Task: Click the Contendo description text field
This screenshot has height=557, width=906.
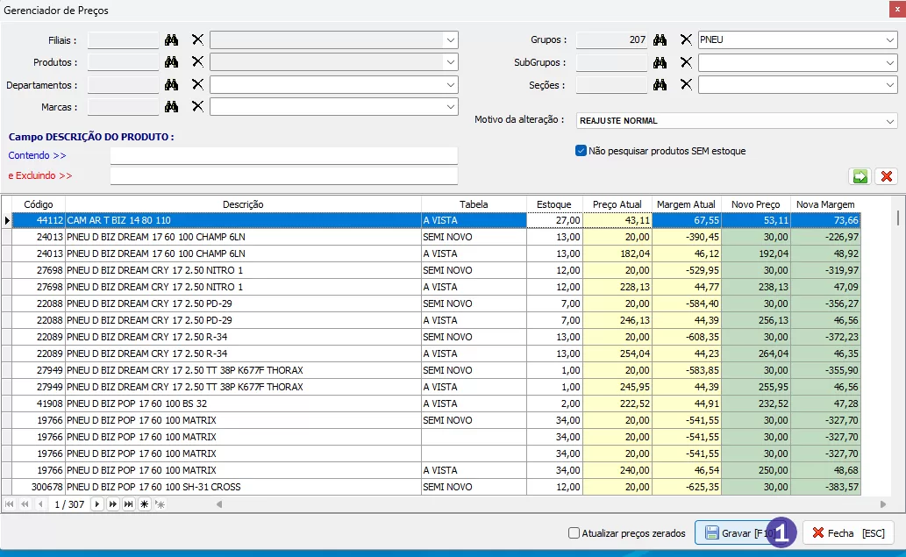Action: [x=283, y=155]
